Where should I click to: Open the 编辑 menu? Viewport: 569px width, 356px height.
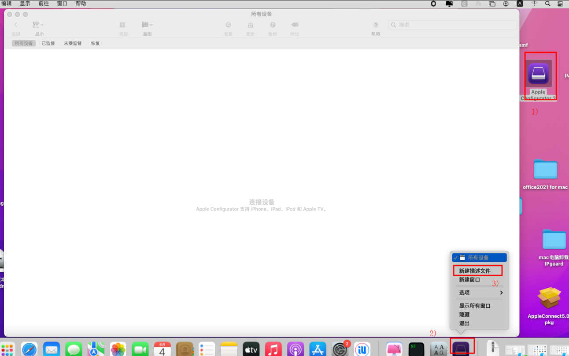(7, 4)
